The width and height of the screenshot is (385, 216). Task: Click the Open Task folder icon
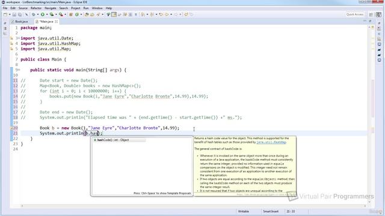point(92,14)
